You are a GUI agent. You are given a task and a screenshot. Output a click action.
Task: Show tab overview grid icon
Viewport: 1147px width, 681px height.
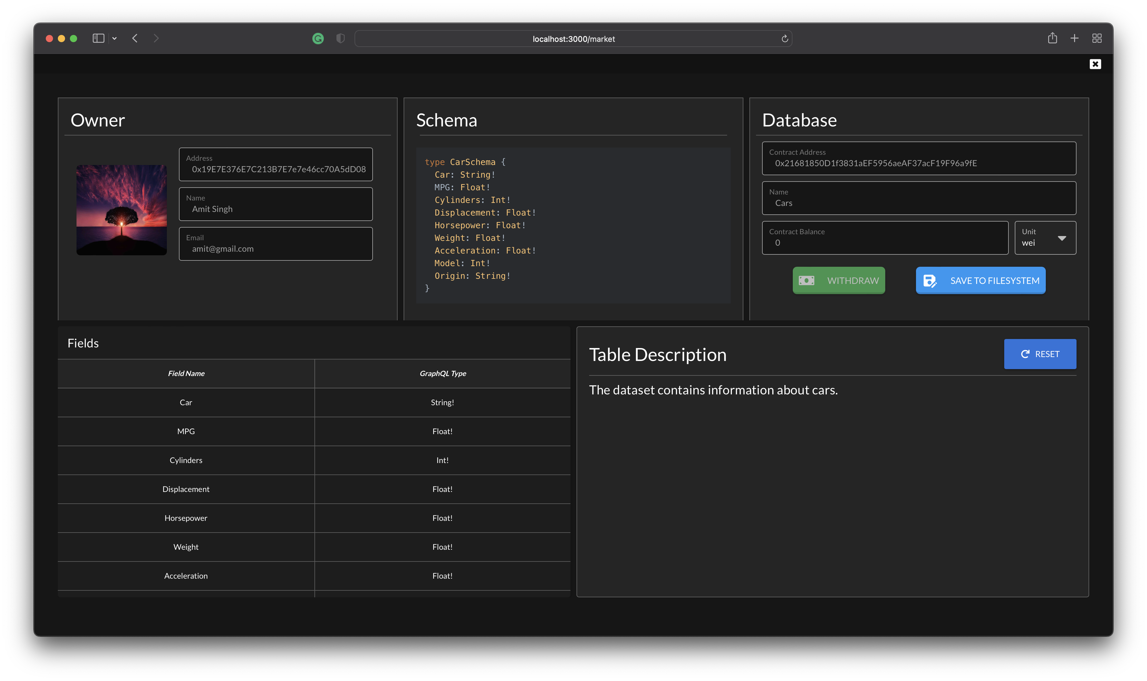pyautogui.click(x=1096, y=39)
